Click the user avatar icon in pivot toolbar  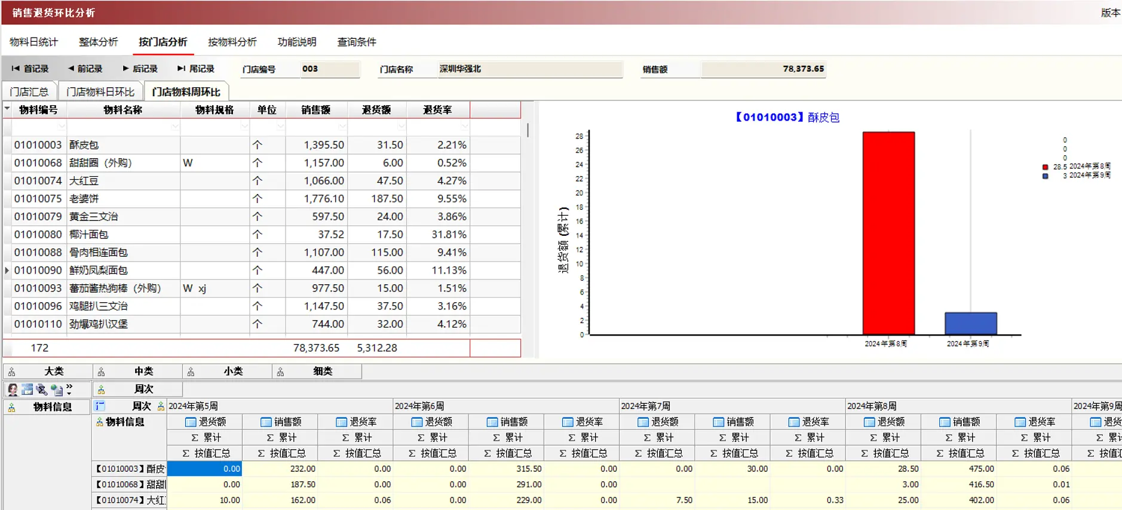(12, 389)
